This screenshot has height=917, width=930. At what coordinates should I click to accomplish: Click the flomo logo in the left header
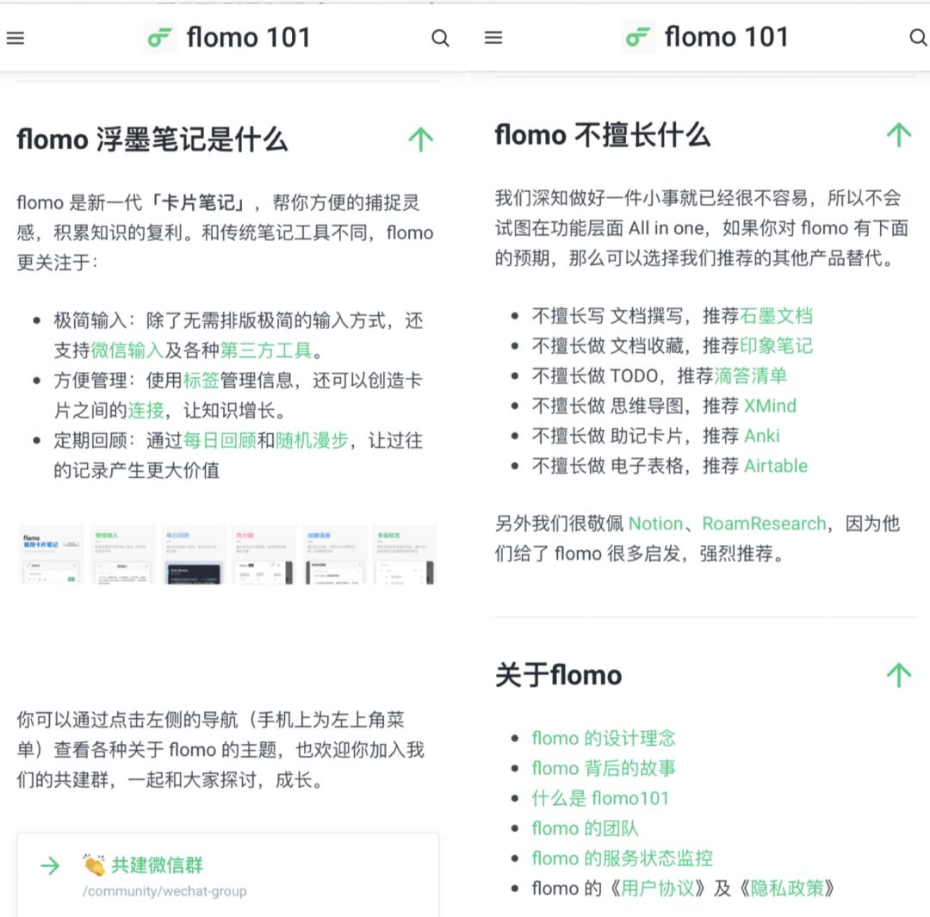tap(160, 38)
